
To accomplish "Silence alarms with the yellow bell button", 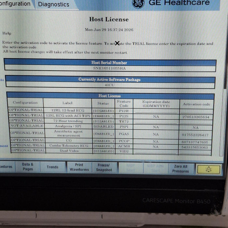I will click(x=208, y=169).
